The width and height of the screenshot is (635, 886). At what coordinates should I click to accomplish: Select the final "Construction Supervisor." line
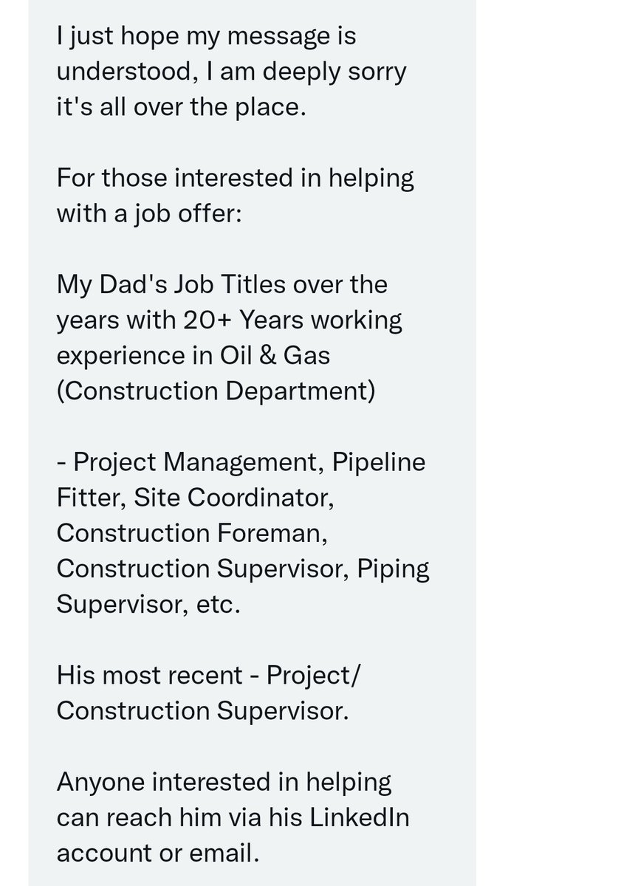(x=202, y=710)
